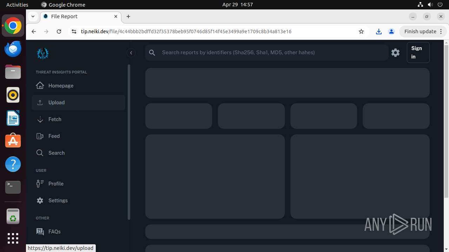Go to the Feed page
449x252 pixels.
pyautogui.click(x=78, y=136)
